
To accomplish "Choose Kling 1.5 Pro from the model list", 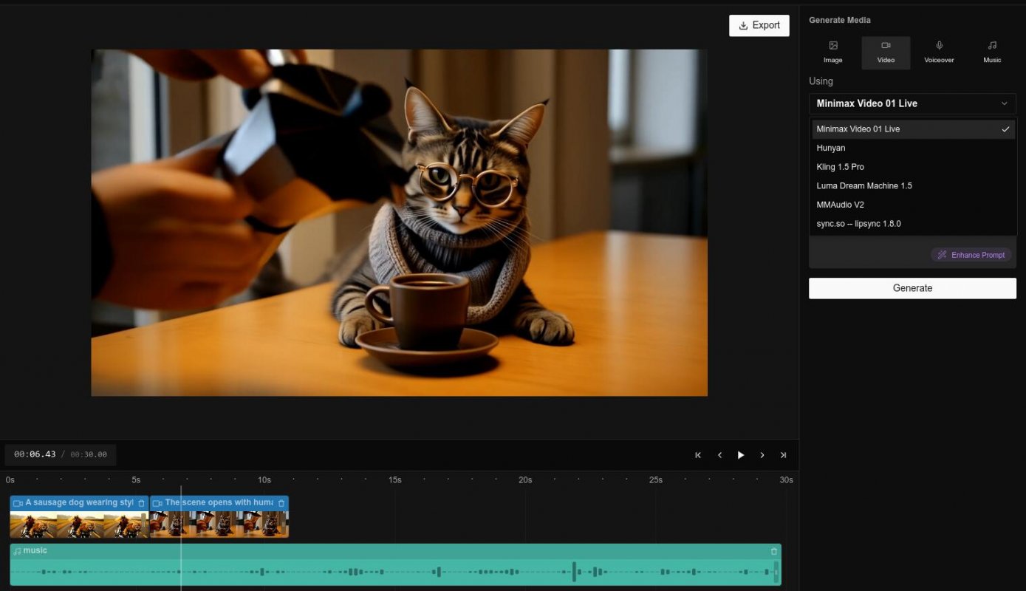I will tap(841, 166).
